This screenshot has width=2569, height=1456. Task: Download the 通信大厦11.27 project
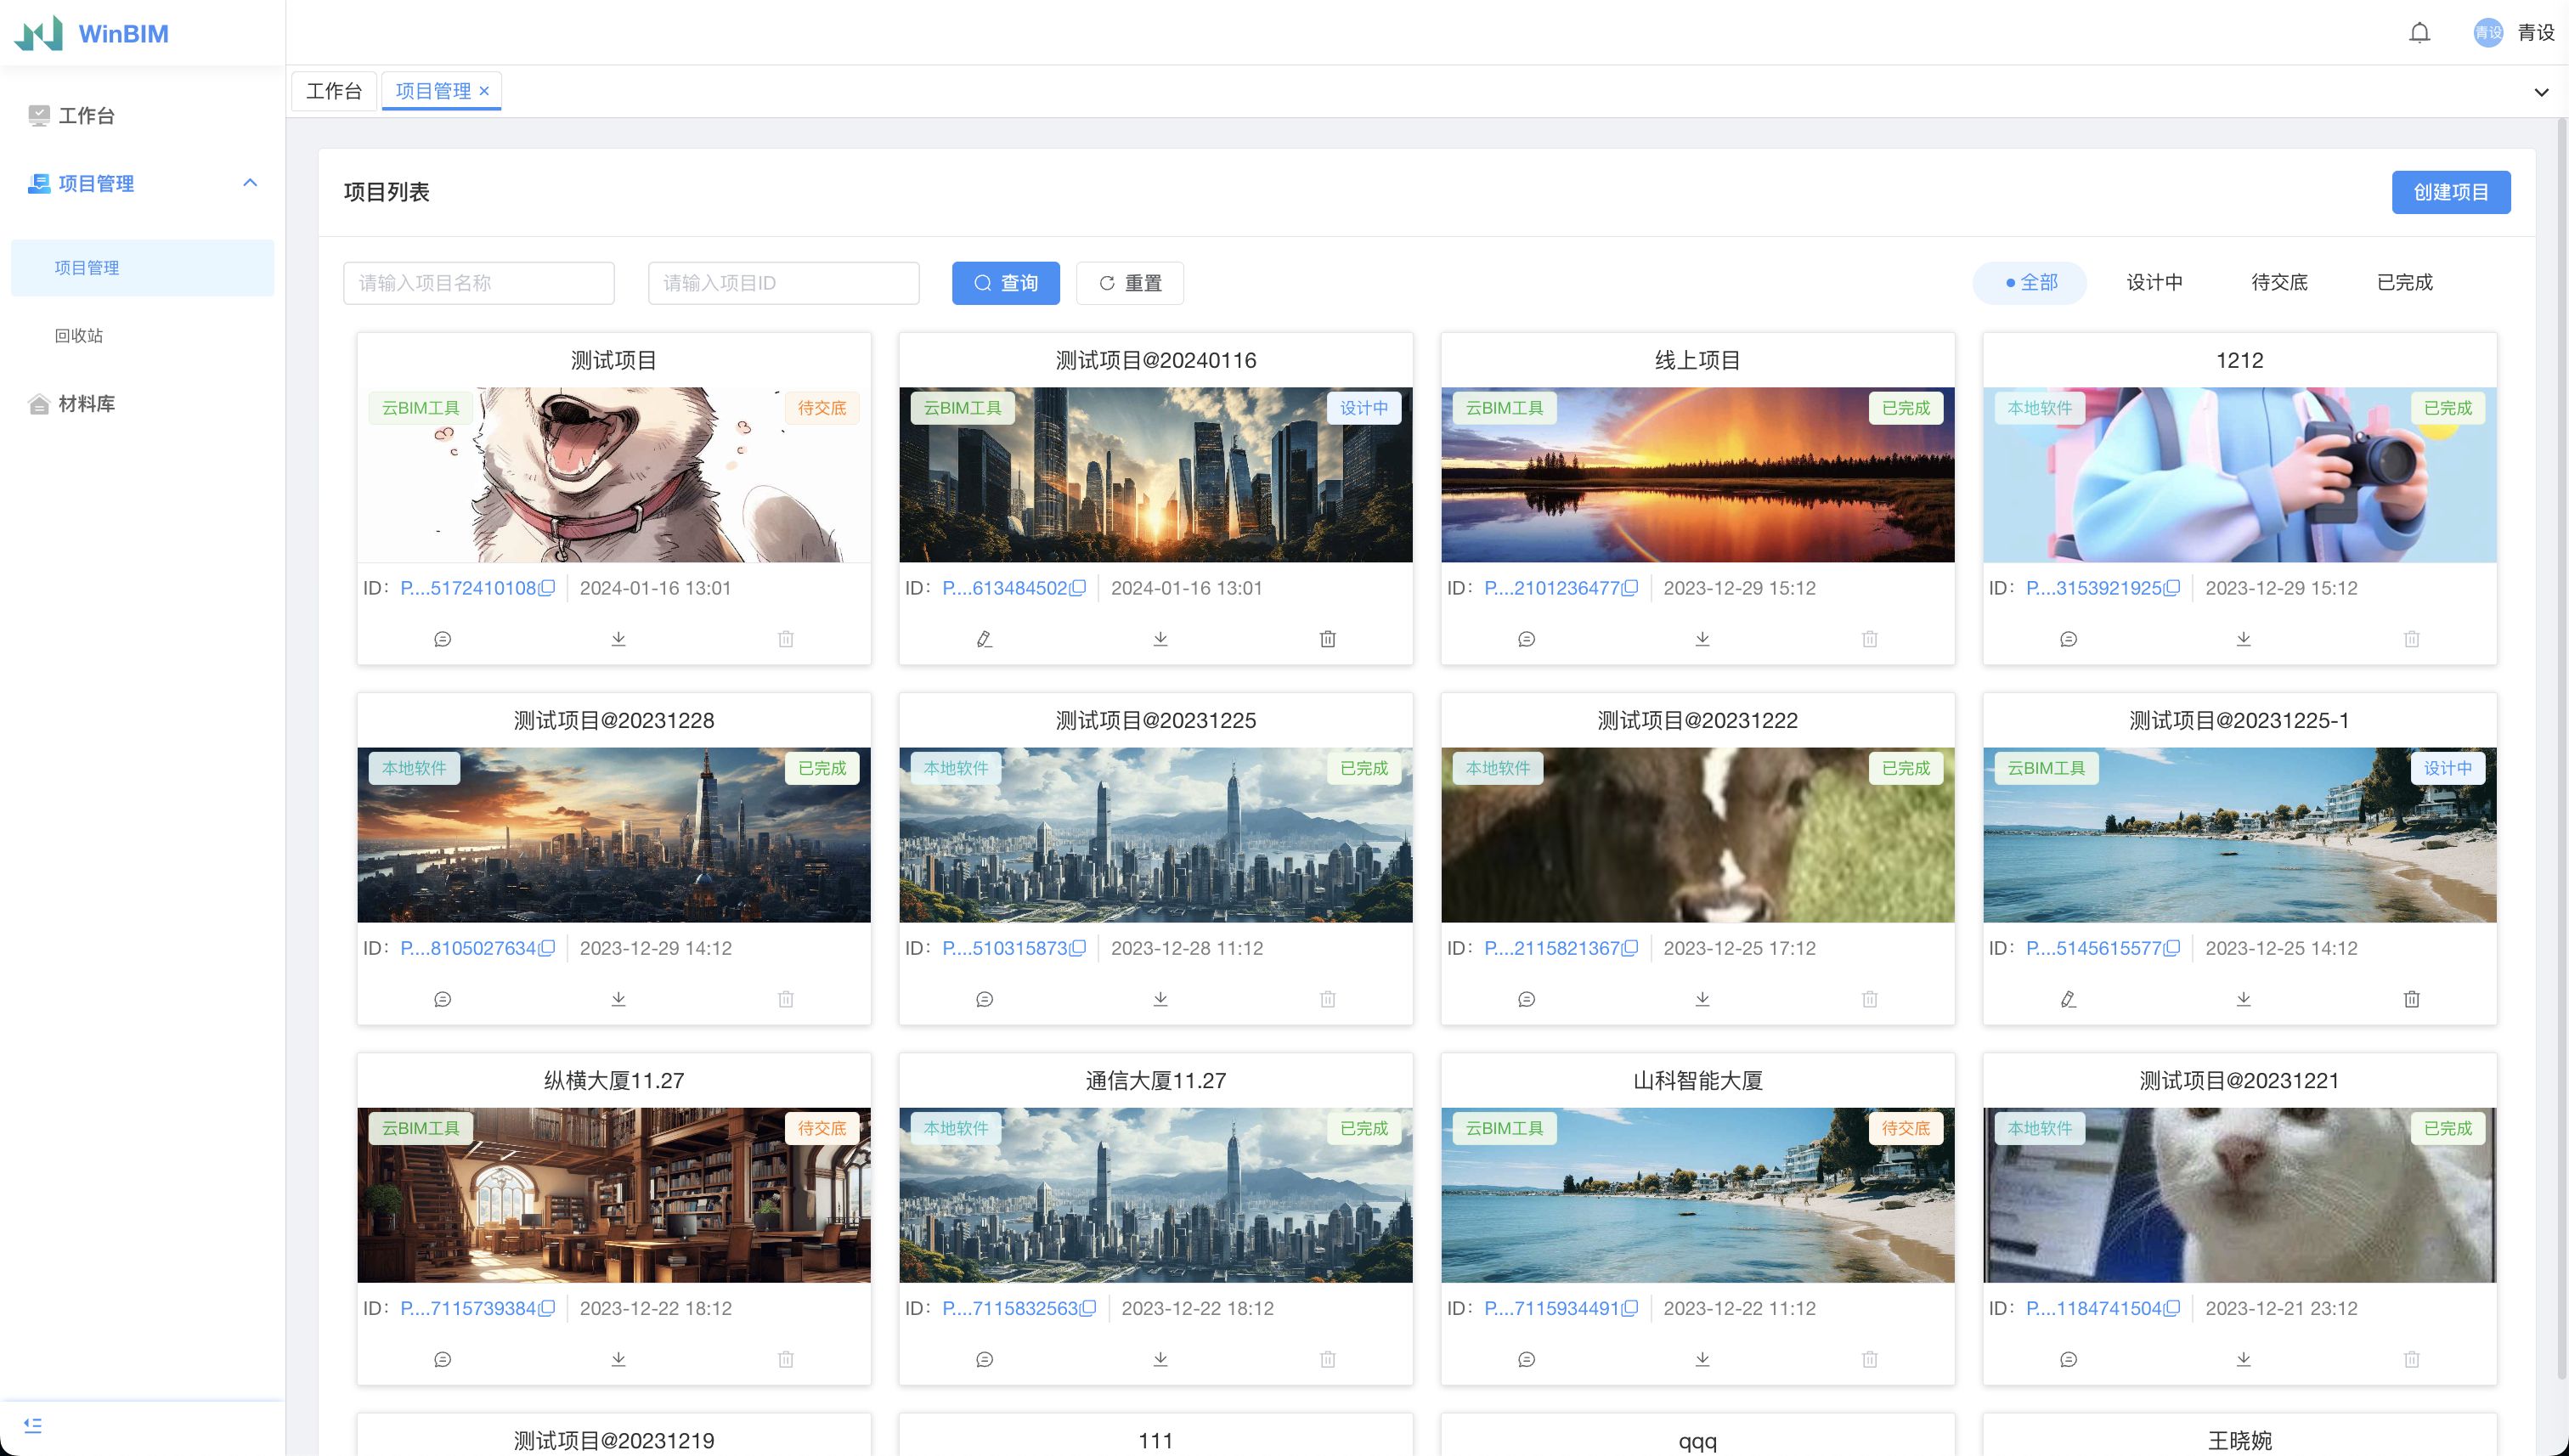tap(1160, 1359)
